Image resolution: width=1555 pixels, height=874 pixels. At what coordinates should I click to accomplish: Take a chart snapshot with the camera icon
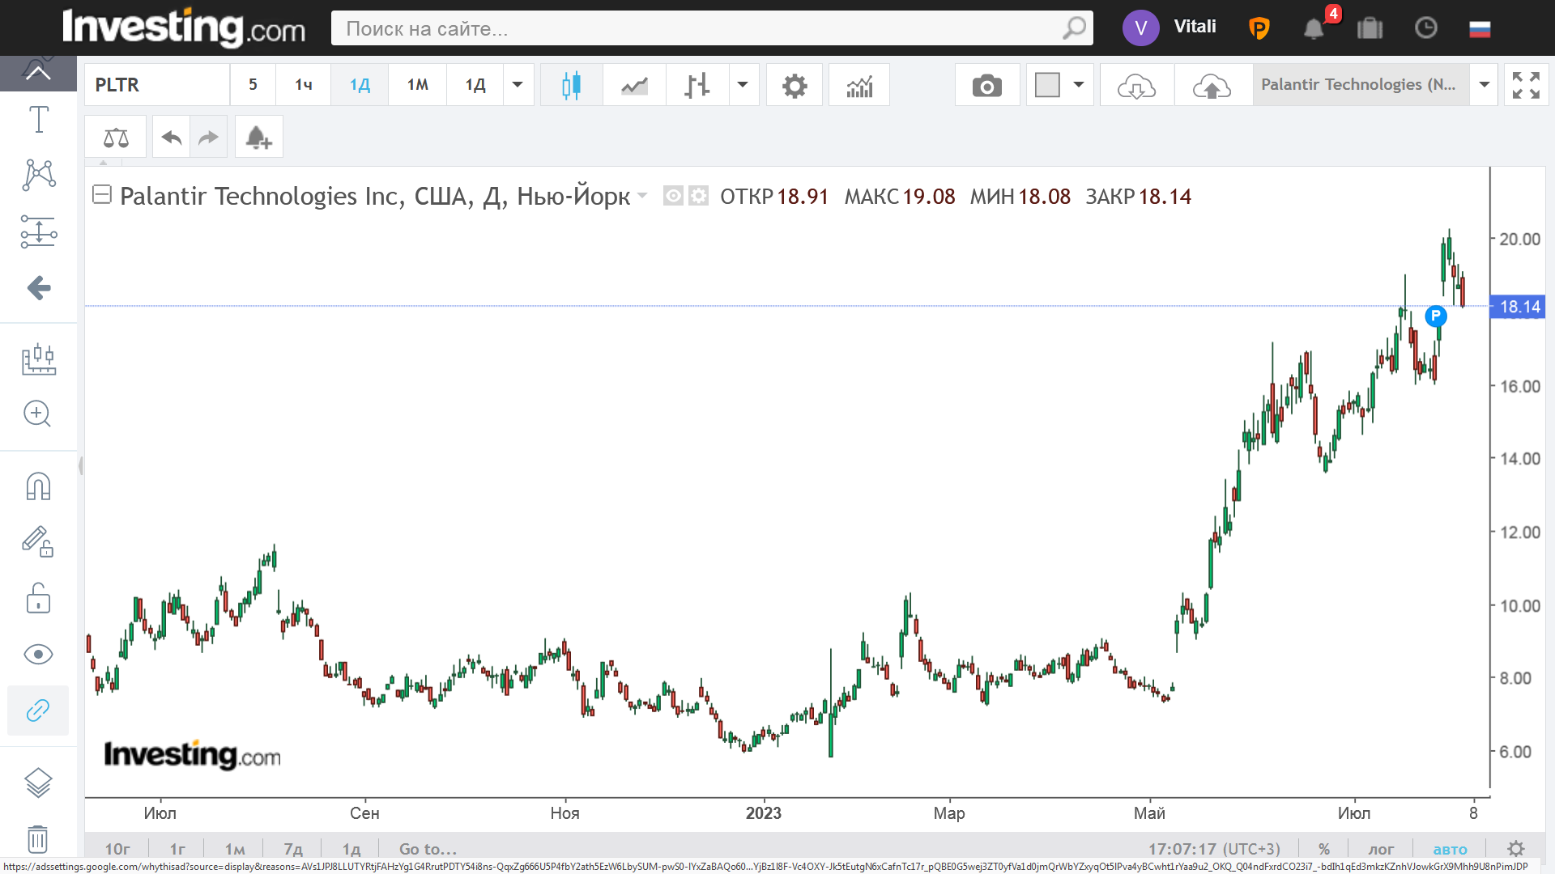click(986, 85)
